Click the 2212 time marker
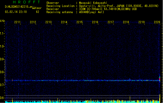Viewport: 163px width, 103px height. tap(33, 22)
